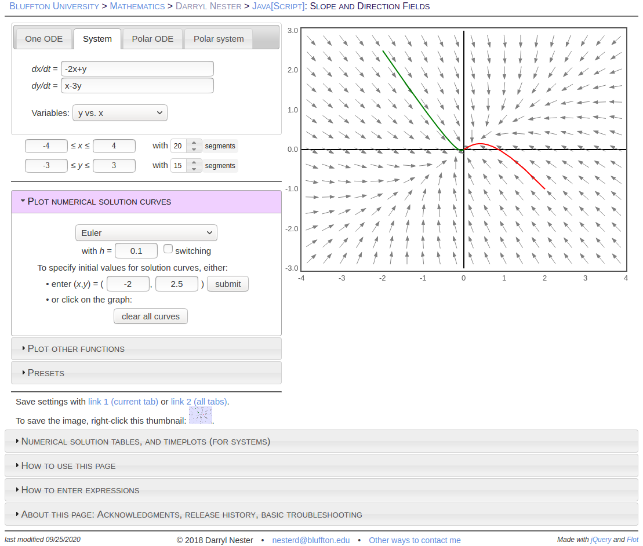Click inside the dx/dt expression field
The width and height of the screenshot is (643, 546).
[137, 68]
